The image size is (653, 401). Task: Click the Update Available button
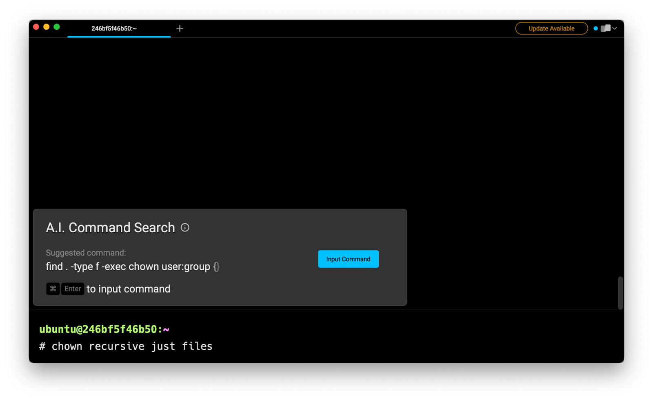click(x=551, y=29)
